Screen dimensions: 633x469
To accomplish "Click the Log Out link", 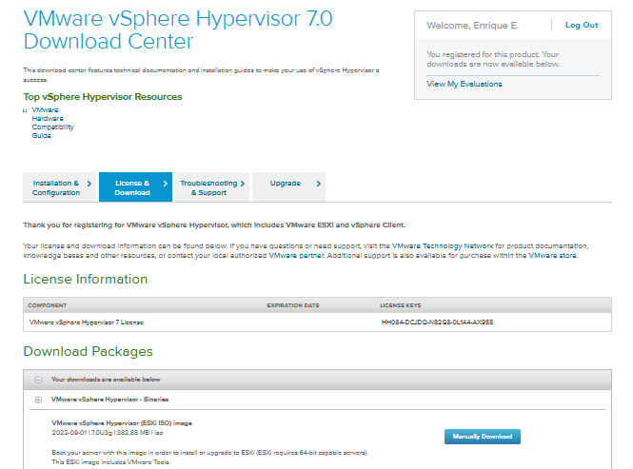I will point(582,25).
